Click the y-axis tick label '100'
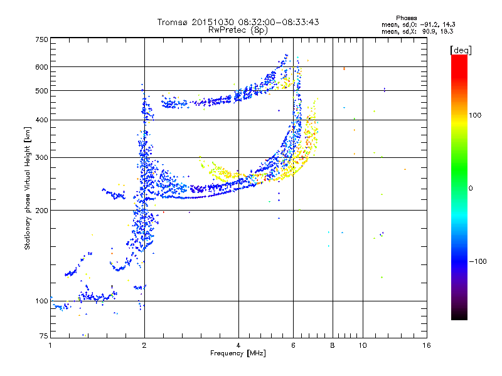502x376 pixels. (x=41, y=301)
